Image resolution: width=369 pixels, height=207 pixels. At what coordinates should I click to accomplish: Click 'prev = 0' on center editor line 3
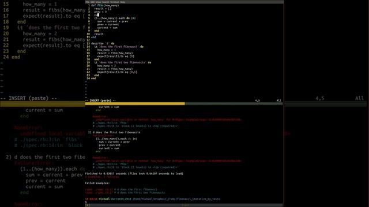tap(100, 11)
